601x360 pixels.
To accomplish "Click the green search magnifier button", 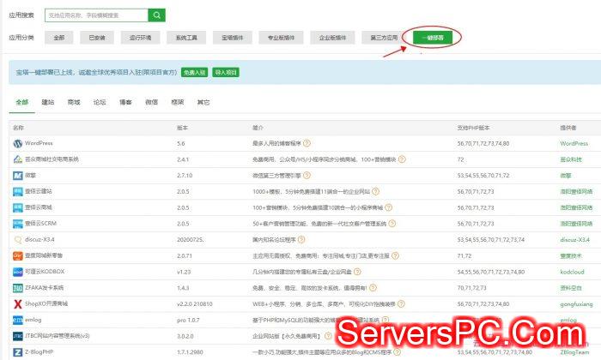I will (x=156, y=15).
